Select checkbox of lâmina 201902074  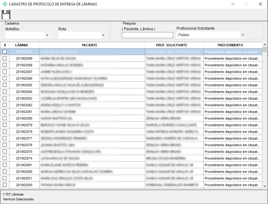coord(5,158)
